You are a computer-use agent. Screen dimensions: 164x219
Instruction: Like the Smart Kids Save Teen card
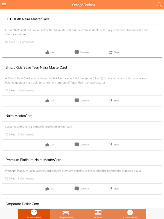(x=50, y=101)
